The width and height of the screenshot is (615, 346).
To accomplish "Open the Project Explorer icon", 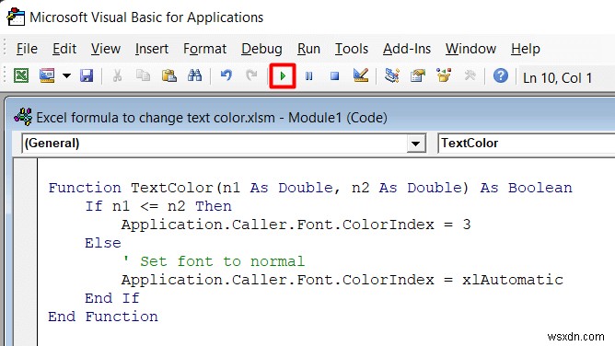I will (x=392, y=75).
